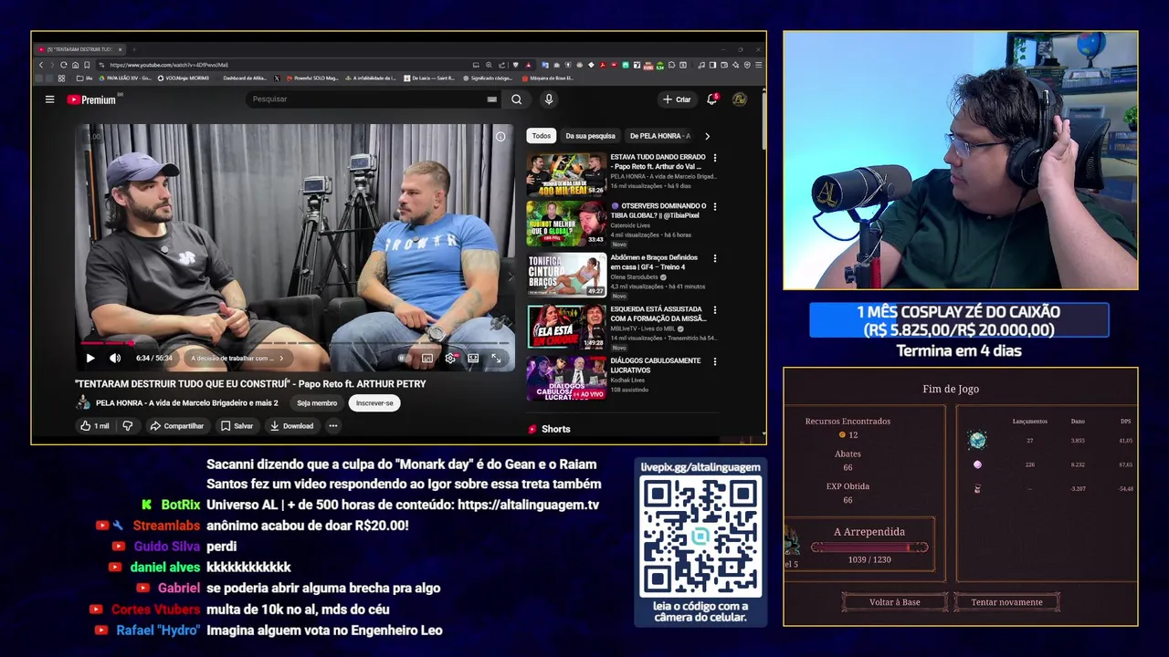
Task: Subscribe with Inscrever-se button
Action: [374, 403]
